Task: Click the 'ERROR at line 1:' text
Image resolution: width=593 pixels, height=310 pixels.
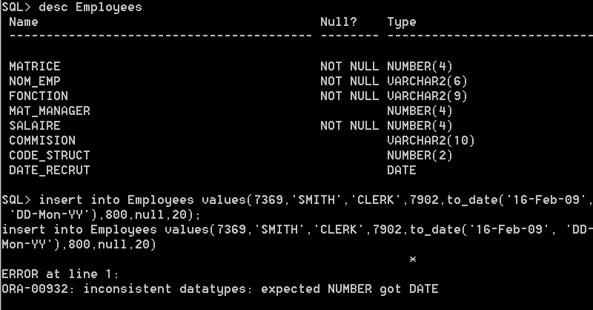Action: [61, 274]
